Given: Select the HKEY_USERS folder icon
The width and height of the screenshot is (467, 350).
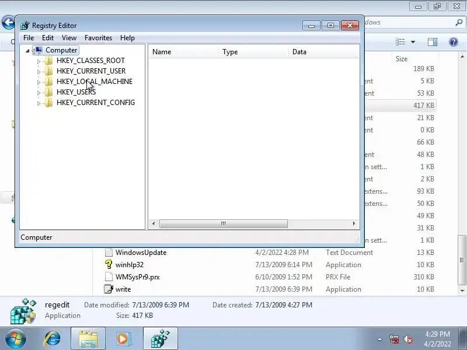Looking at the screenshot, I should [48, 92].
